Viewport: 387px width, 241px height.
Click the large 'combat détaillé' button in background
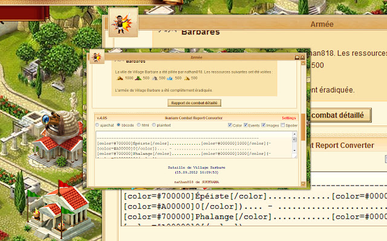tap(340, 115)
